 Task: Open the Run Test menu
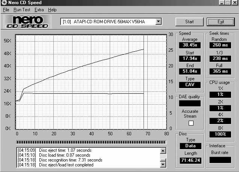pos(21,10)
